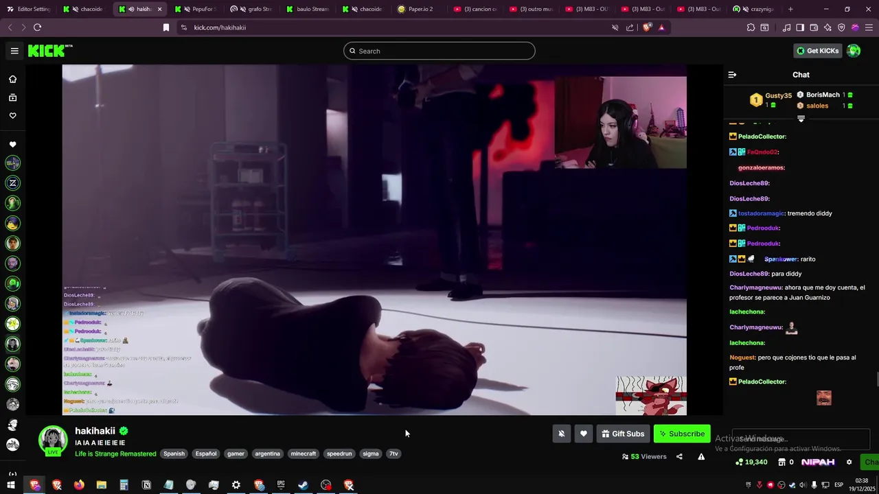The image size is (879, 494).
Task: Open Brave Shields lion icon
Action: point(647,27)
